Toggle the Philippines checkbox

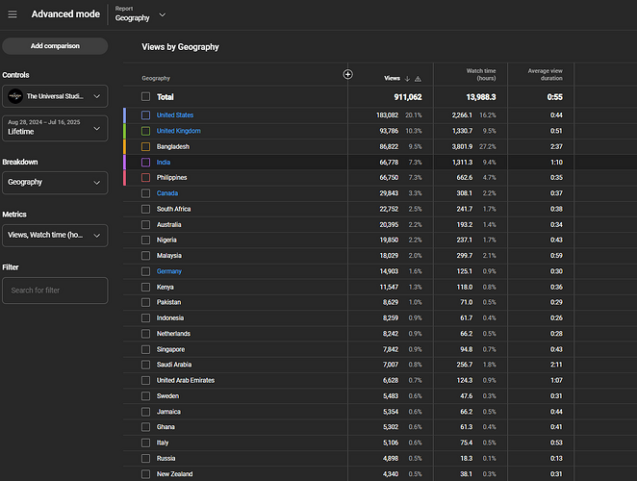pos(146,178)
